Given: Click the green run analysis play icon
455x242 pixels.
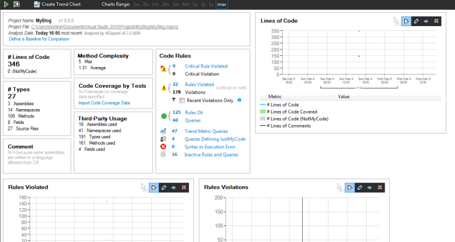Looking at the screenshot, I should pyautogui.click(x=6, y=4).
